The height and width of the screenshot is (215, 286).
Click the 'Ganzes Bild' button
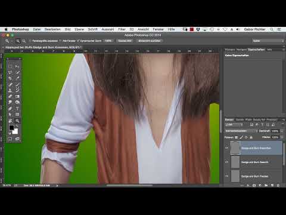[125, 41]
